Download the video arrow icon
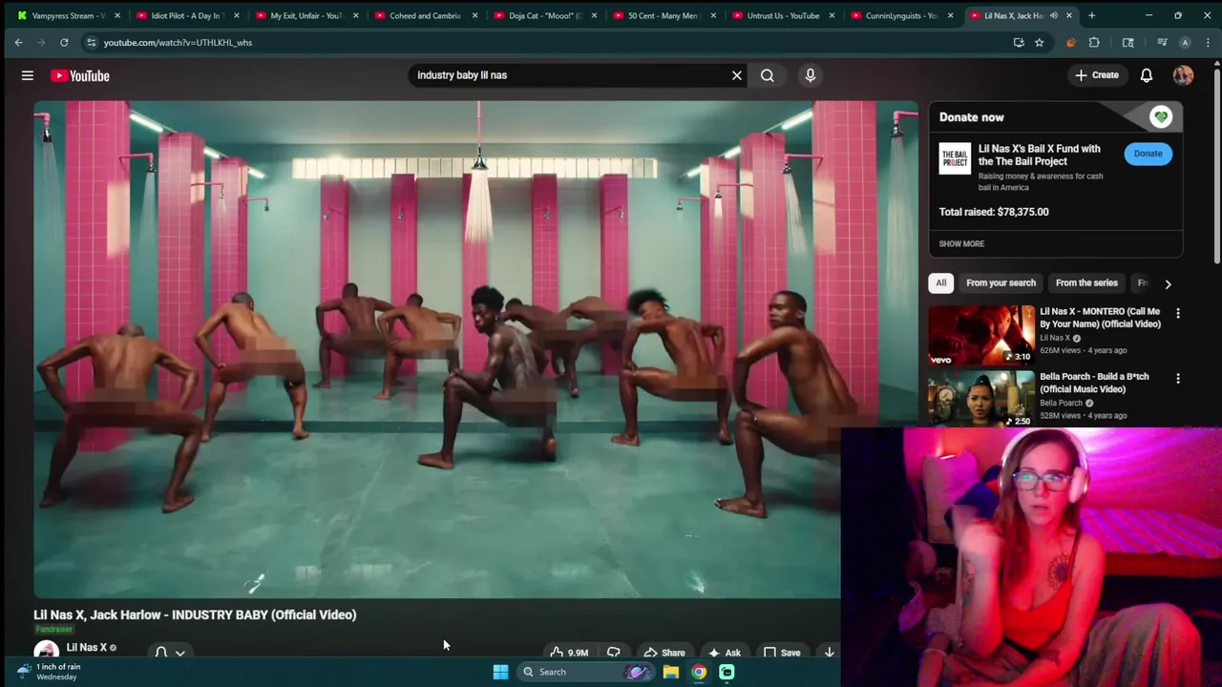Image resolution: width=1222 pixels, height=687 pixels. pos(829,653)
